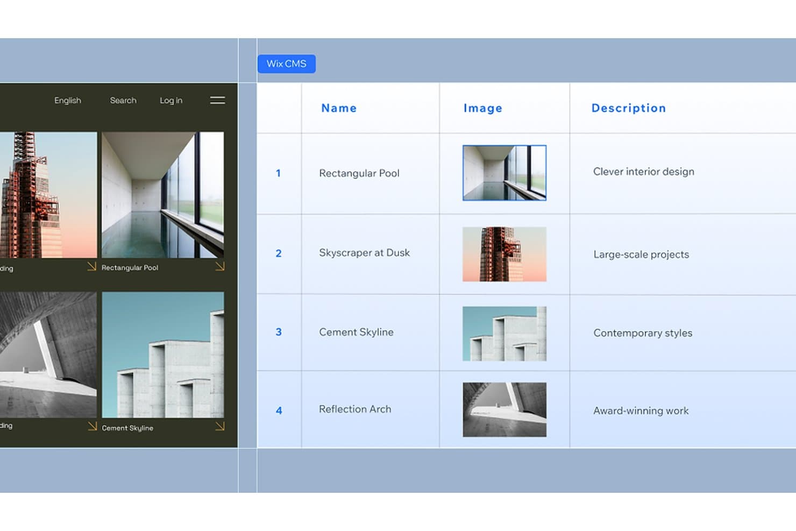
Task: Select row number 4 in the table
Action: pos(279,410)
